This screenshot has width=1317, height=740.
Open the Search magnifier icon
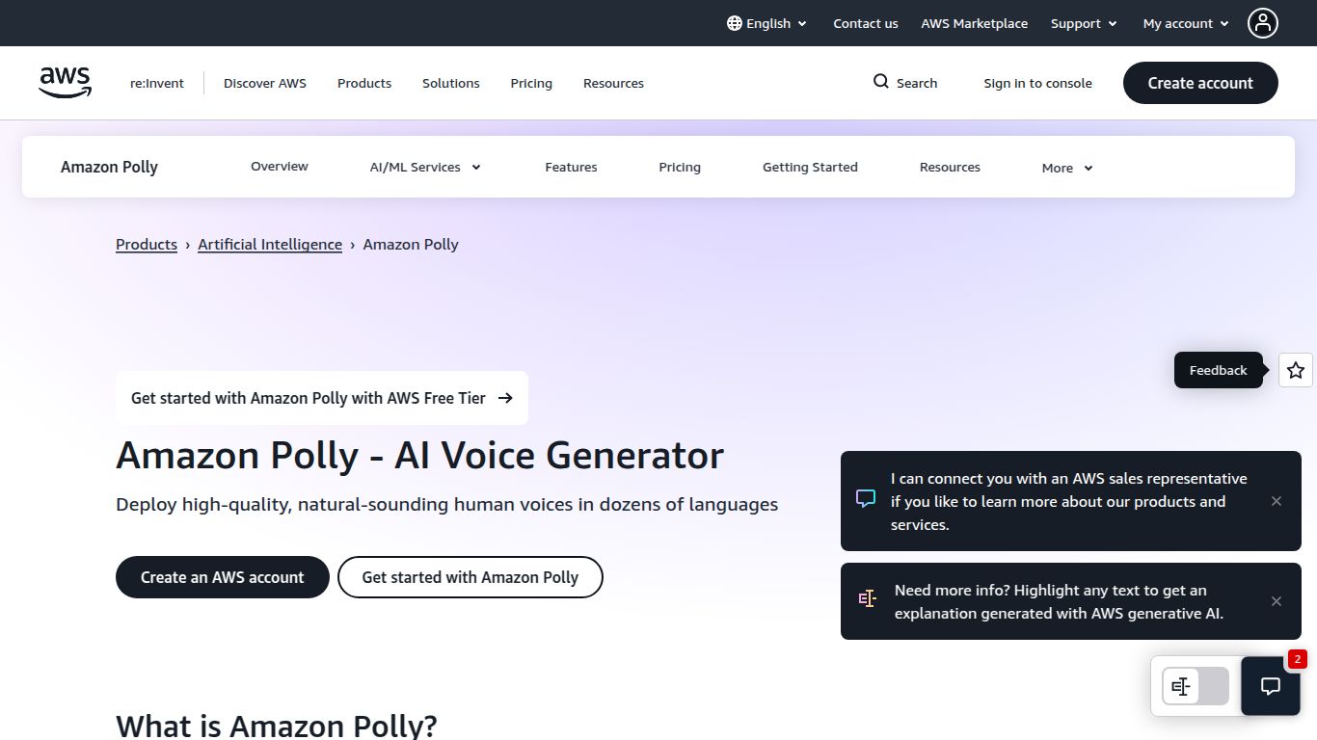click(x=879, y=82)
